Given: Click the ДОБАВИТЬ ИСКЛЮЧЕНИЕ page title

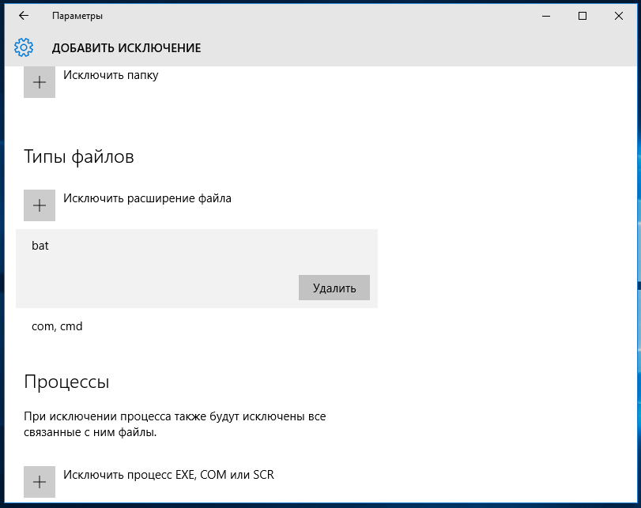Looking at the screenshot, I should [126, 48].
